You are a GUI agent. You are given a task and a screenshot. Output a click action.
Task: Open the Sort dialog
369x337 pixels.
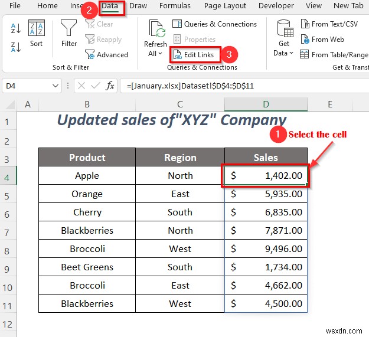[36, 34]
